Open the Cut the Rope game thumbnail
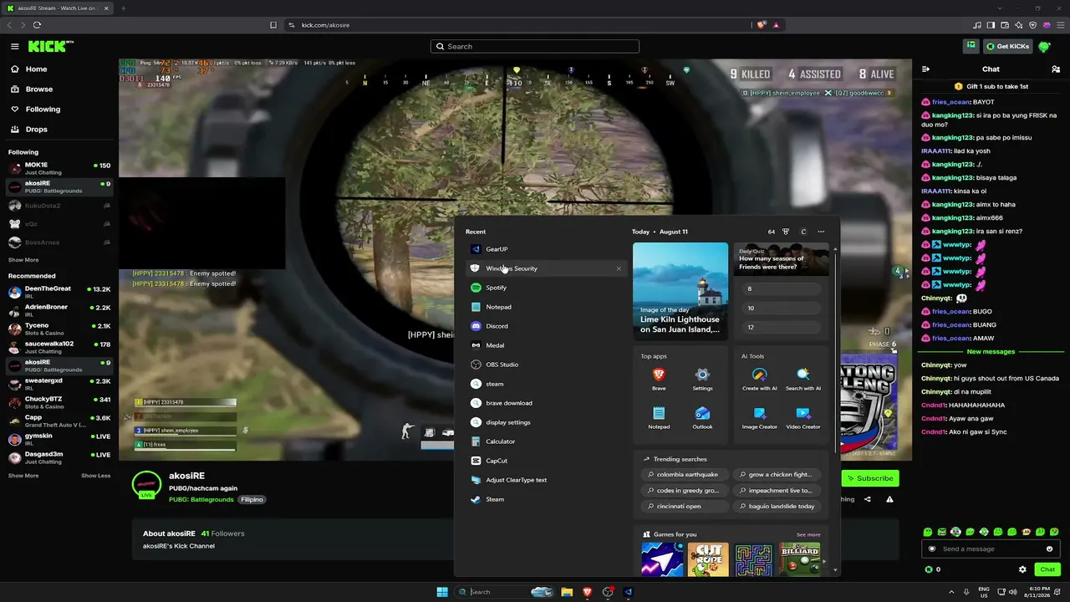Image resolution: width=1070 pixels, height=602 pixels. point(708,559)
